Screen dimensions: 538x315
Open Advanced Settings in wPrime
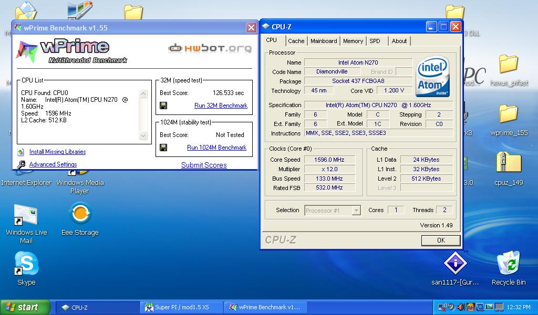tap(53, 164)
